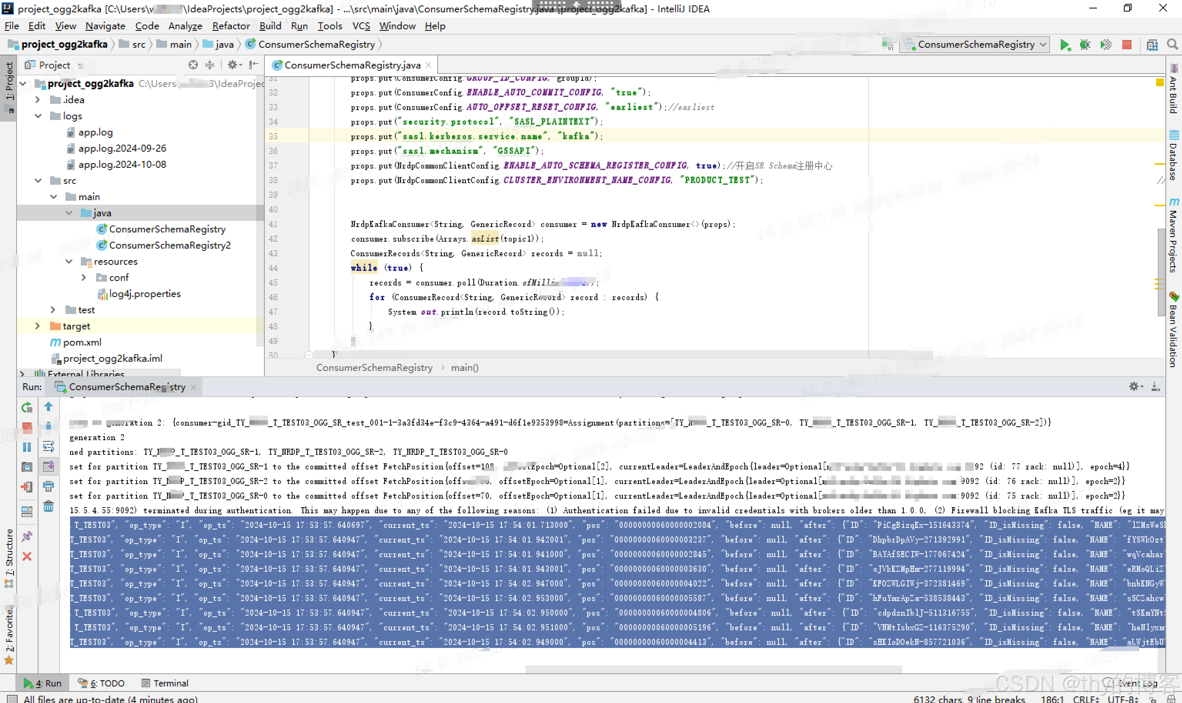Open pom.xml in project tree
The width and height of the screenshot is (1182, 703).
click(x=82, y=342)
